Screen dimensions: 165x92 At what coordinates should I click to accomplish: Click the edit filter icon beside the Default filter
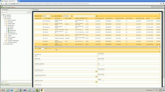click(53, 16)
